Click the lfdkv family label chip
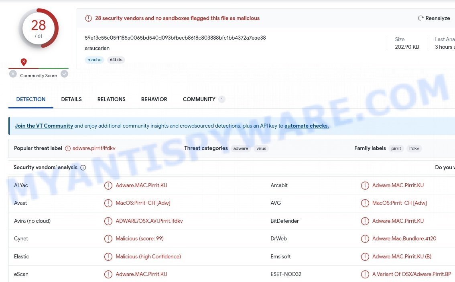This screenshot has width=455, height=282. [x=414, y=148]
